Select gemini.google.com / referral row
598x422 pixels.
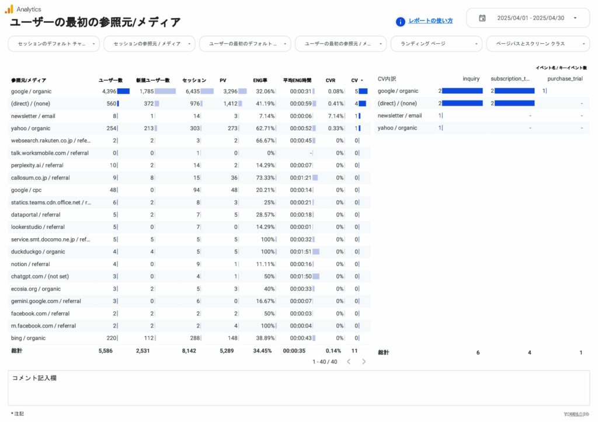(x=190, y=301)
